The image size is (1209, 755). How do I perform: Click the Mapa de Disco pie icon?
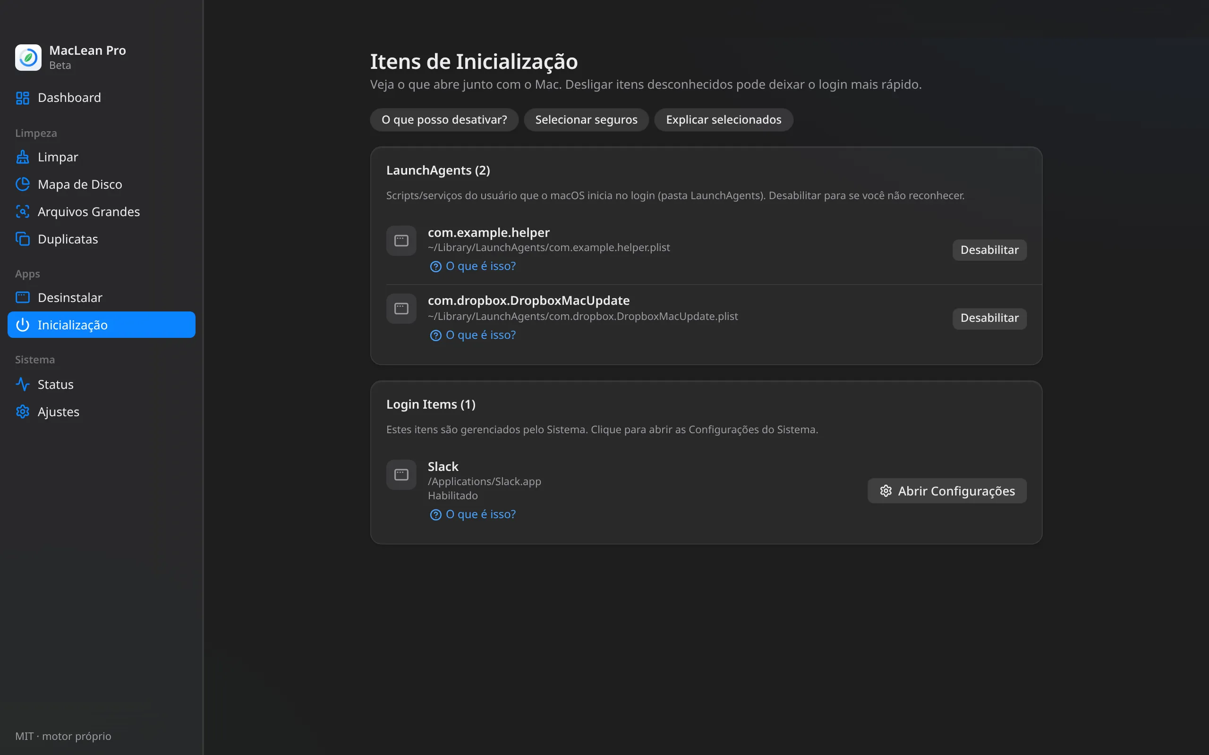[x=23, y=184]
